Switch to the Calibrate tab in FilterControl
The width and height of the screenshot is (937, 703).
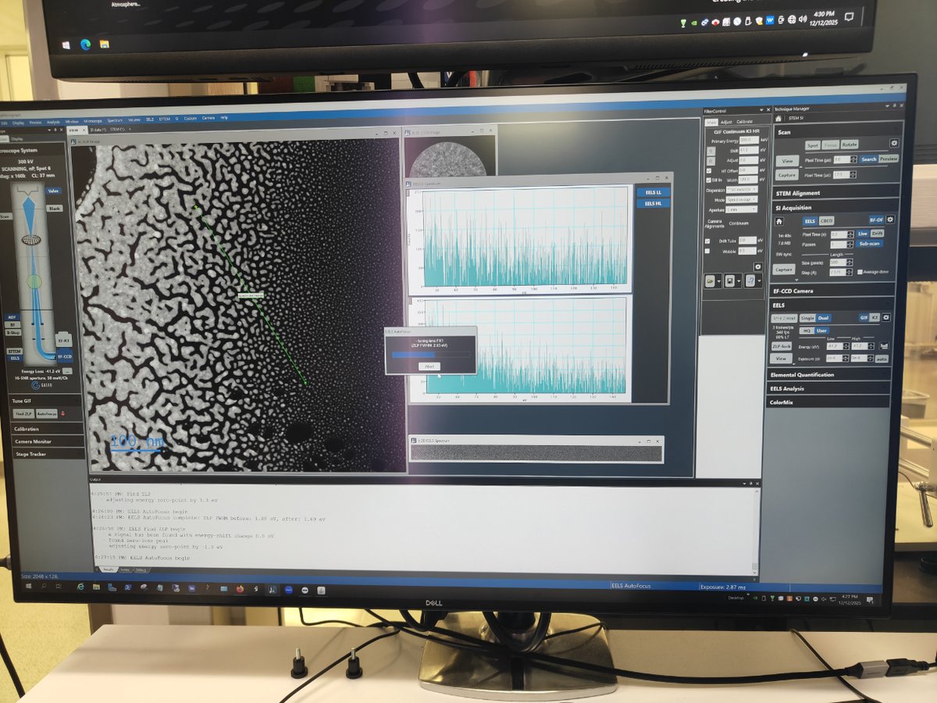[x=745, y=122]
